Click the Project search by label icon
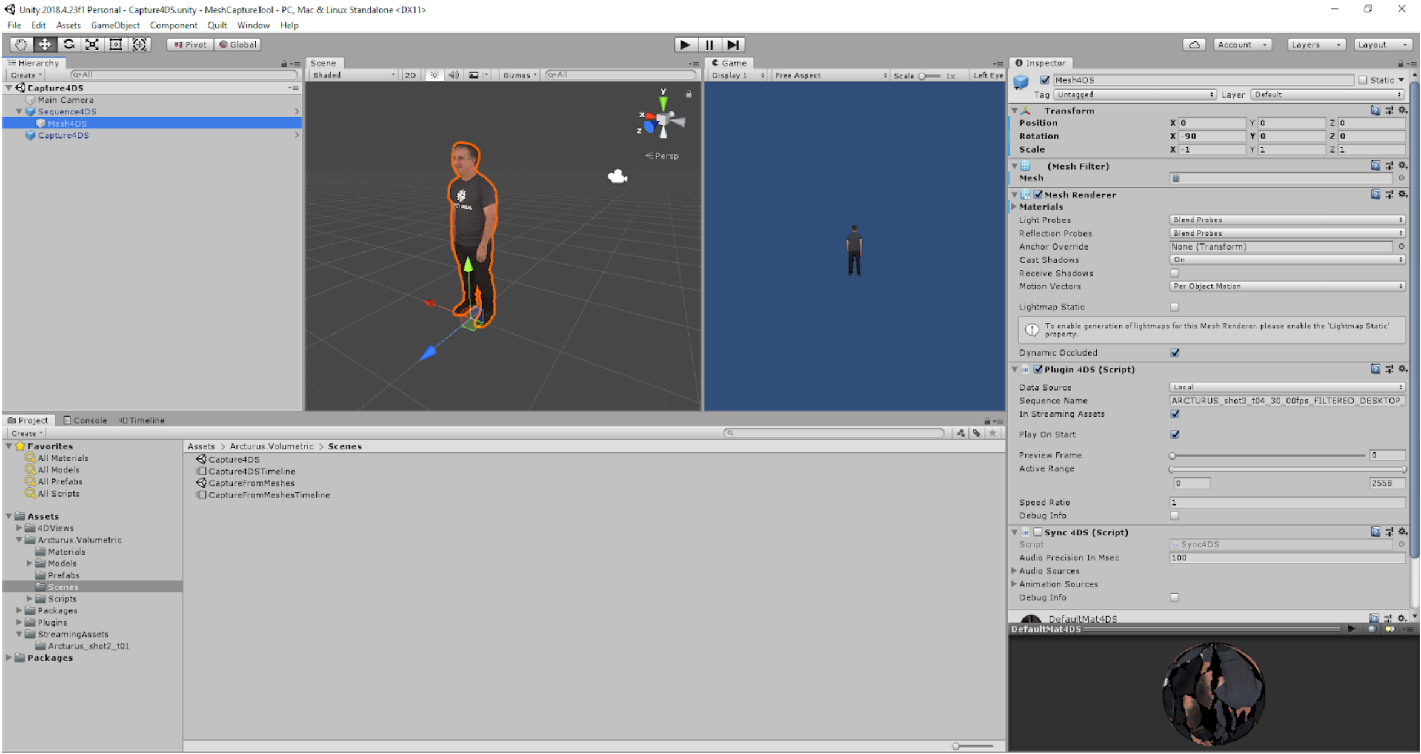1421x754 pixels. [x=977, y=433]
